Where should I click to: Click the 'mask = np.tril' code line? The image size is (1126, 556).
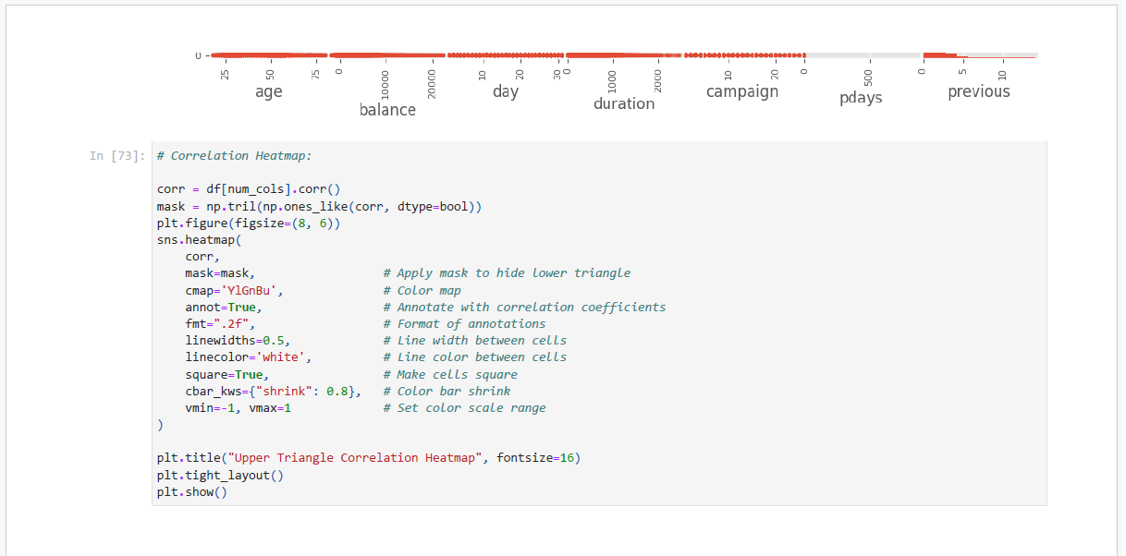(x=319, y=207)
